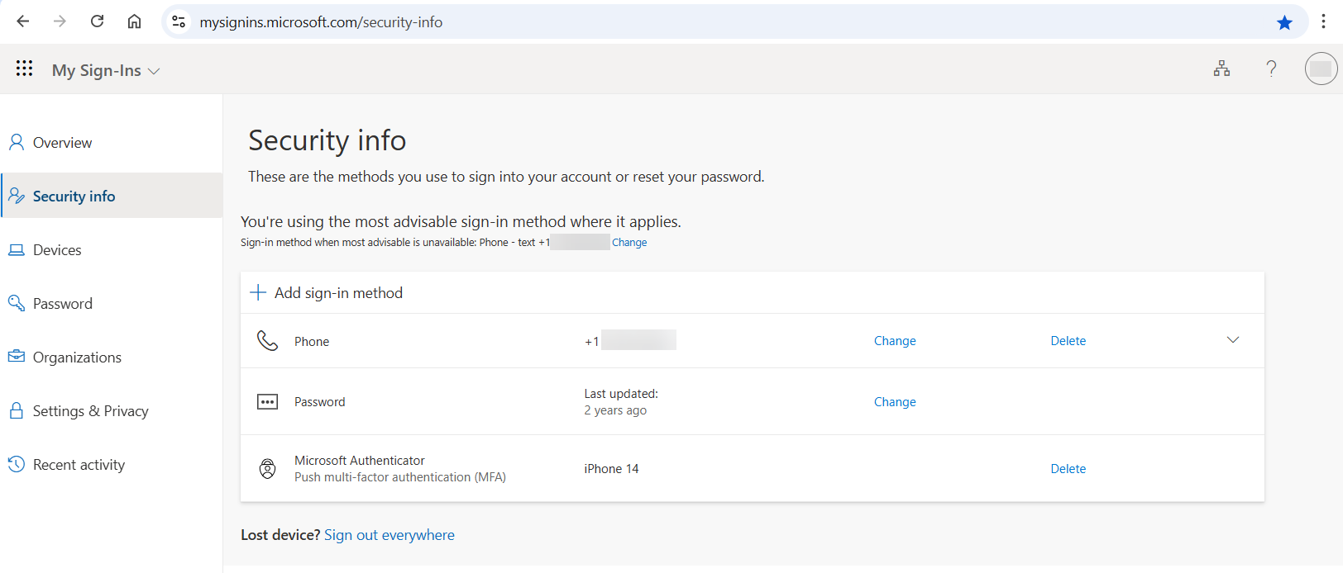Open the browser home page icon
Viewport: 1343px width, 573px height.
(134, 21)
